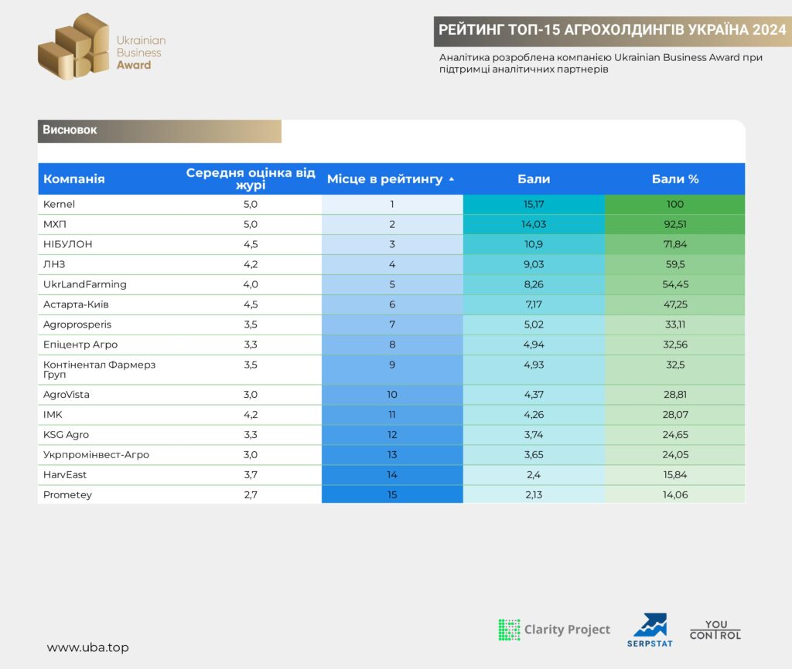Click the 2,4 points cell
Screen dimensions: 792x669
tap(534, 475)
